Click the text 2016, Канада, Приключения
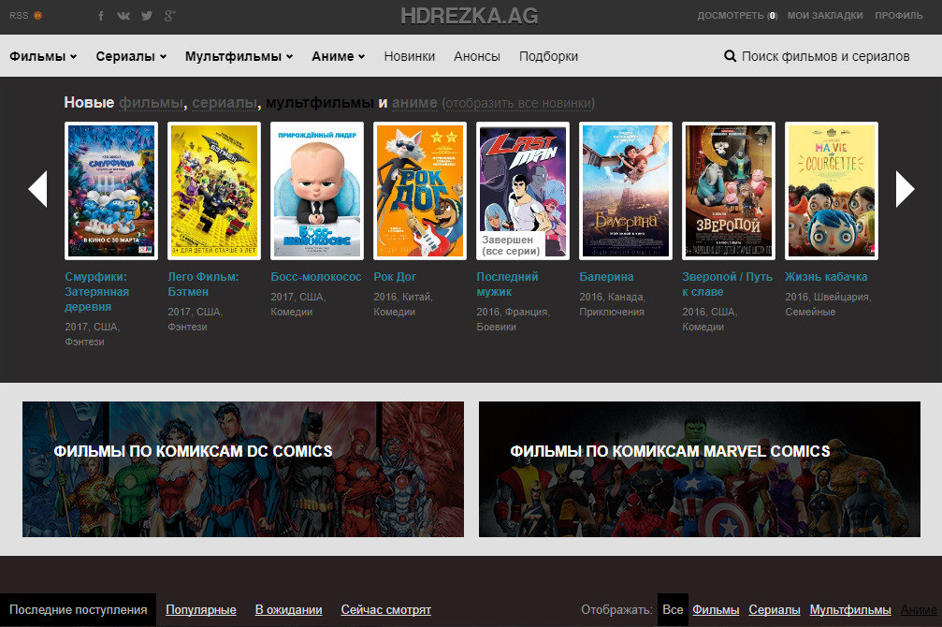Image resolution: width=942 pixels, height=627 pixels. (612, 304)
